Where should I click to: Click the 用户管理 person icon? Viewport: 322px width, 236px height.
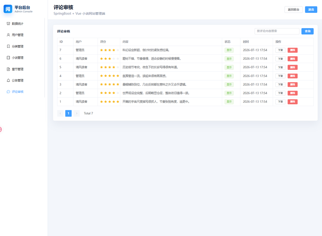pos(8,35)
